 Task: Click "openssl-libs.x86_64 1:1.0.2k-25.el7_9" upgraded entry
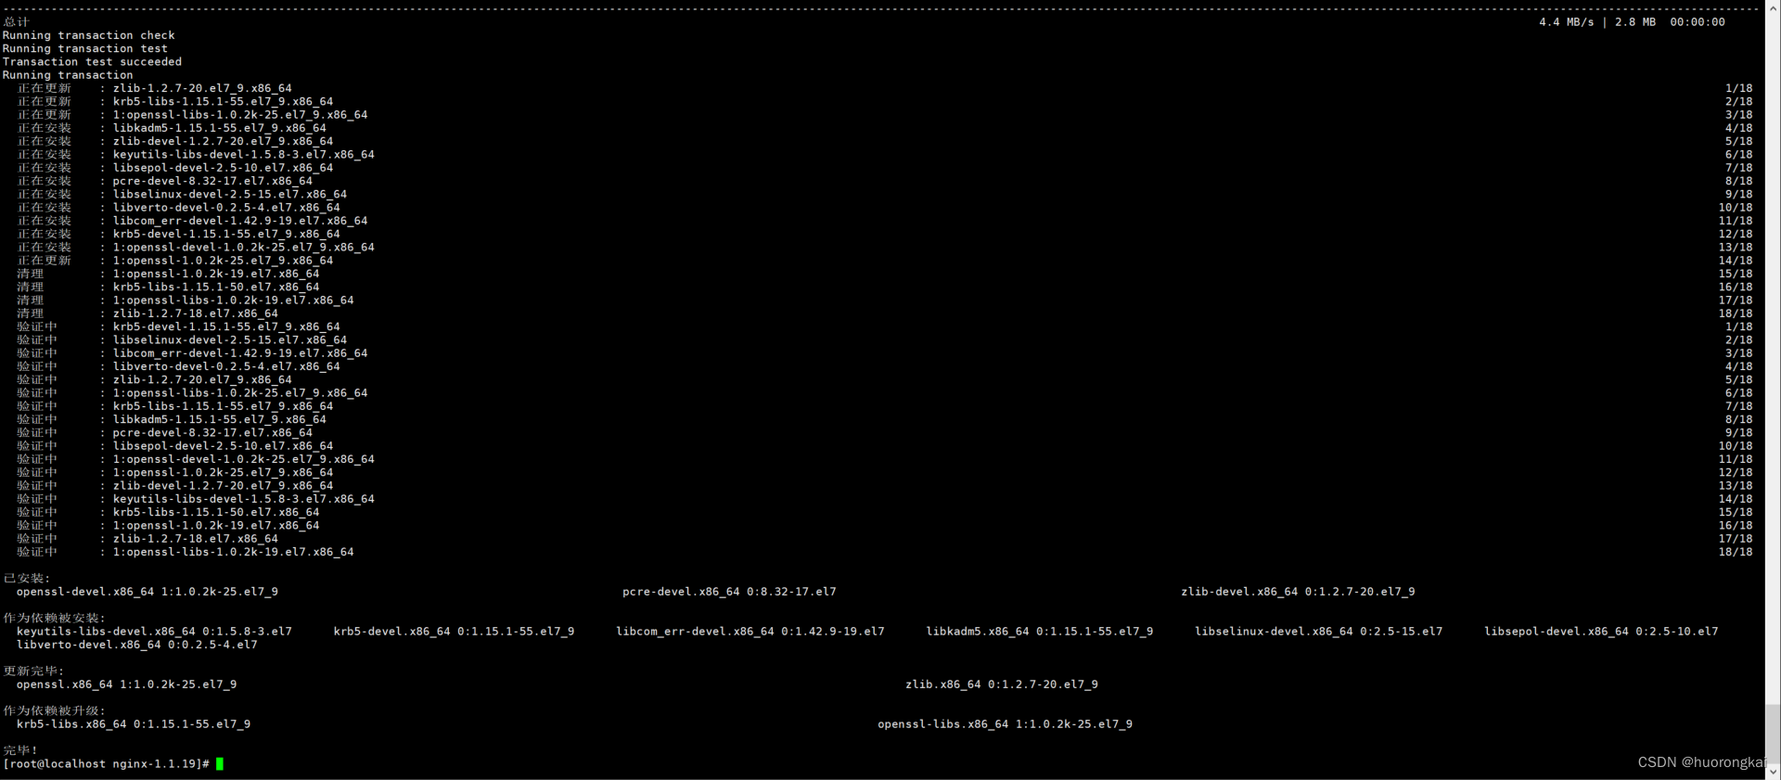(1005, 724)
